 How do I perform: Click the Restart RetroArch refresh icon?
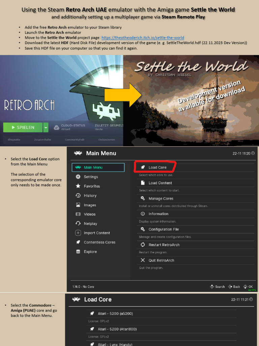(x=143, y=245)
